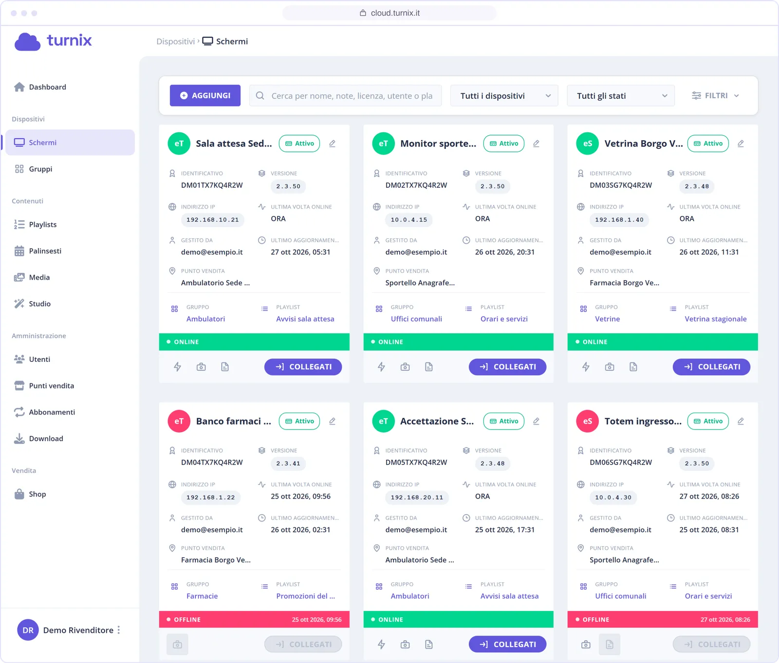Expand the FILTRI options
This screenshot has width=779, height=663.
coord(716,96)
